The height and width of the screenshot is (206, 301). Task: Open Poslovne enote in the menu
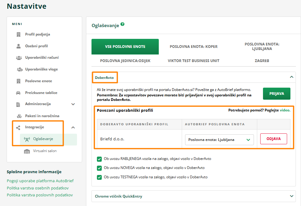tap(39, 81)
